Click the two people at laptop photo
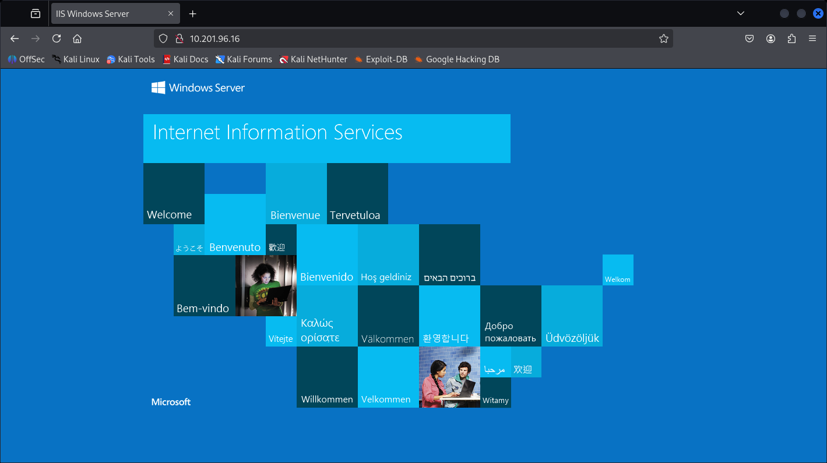The height and width of the screenshot is (463, 827). click(x=449, y=377)
